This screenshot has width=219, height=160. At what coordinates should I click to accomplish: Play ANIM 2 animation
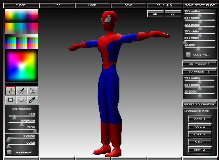[x=200, y=150]
